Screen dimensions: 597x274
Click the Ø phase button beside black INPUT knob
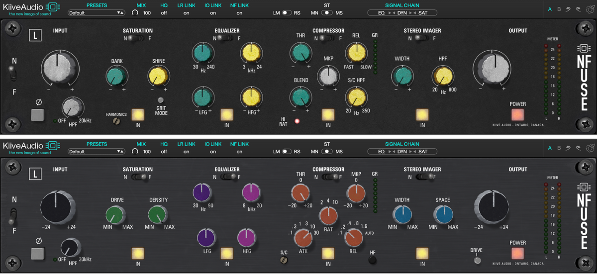pos(38,253)
